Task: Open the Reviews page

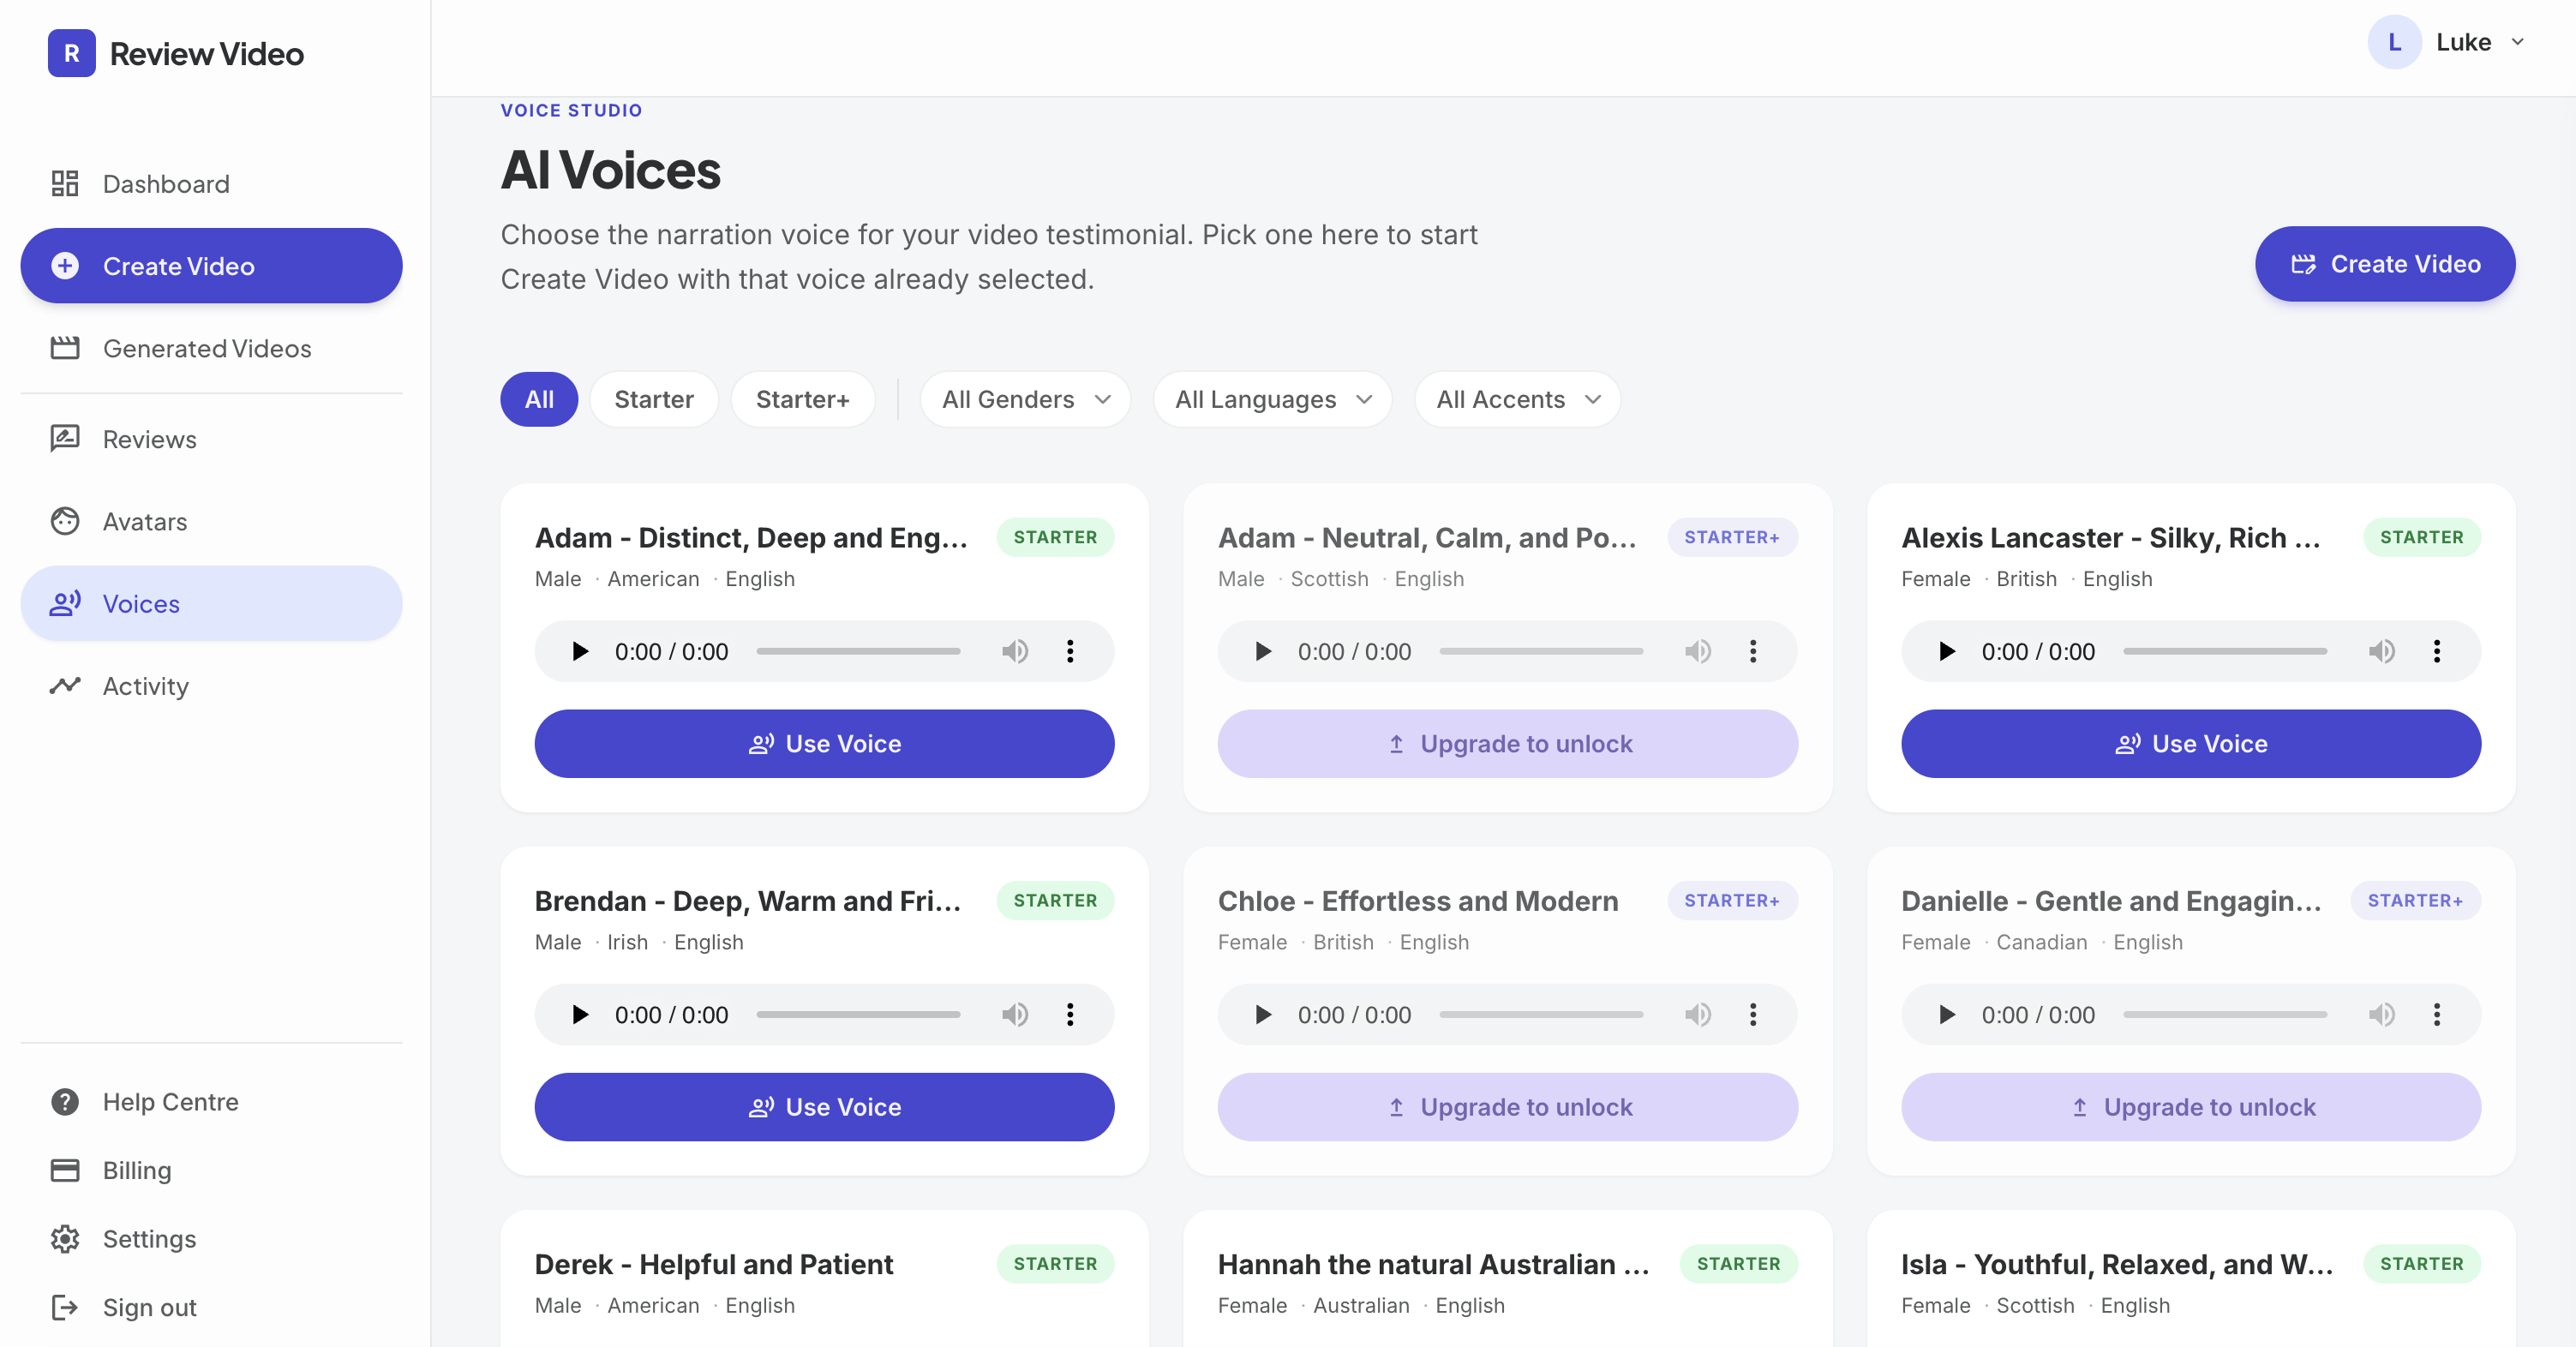Action: coord(211,439)
